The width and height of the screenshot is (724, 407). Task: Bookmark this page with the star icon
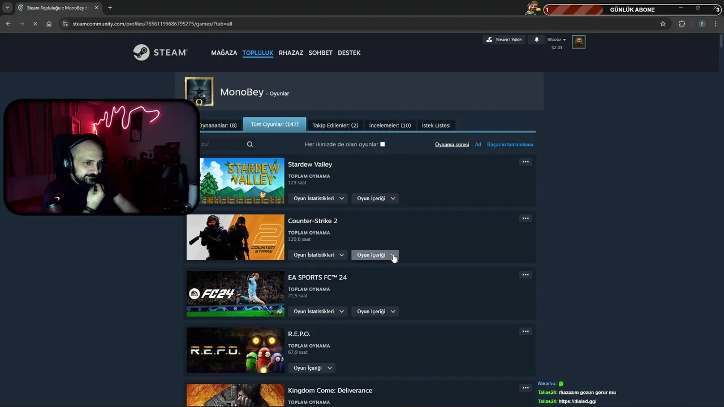tap(663, 24)
